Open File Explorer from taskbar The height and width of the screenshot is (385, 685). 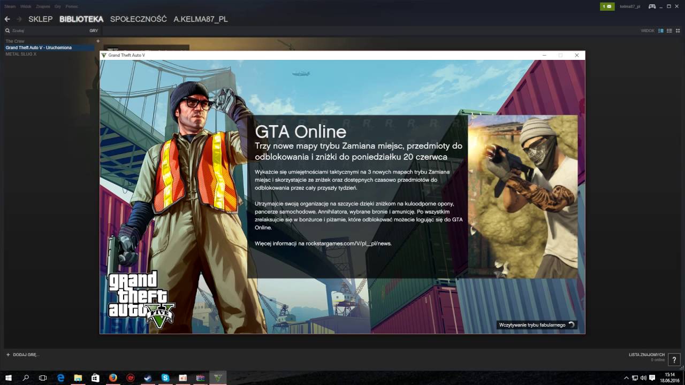pos(78,378)
